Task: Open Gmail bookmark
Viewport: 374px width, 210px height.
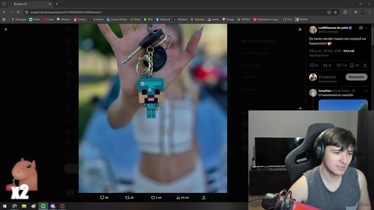Action: point(135,20)
